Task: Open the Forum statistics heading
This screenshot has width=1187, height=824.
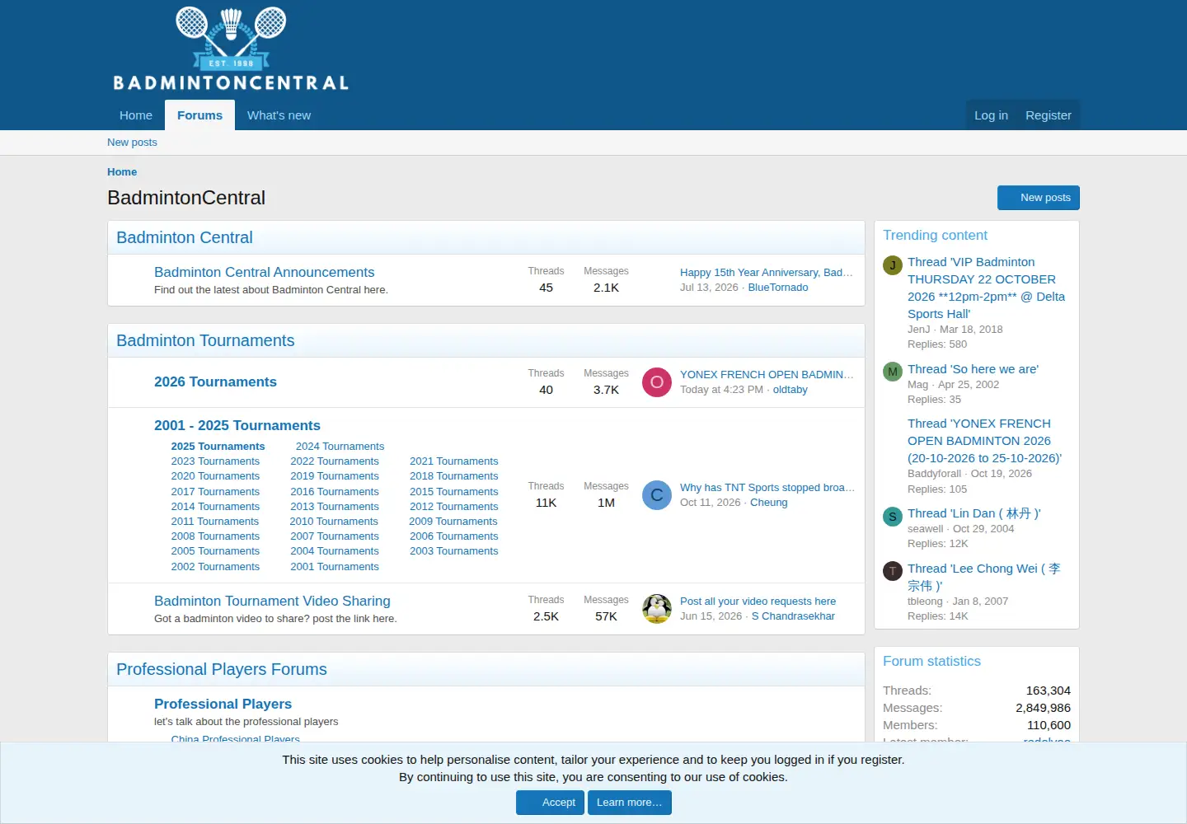Action: [931, 661]
